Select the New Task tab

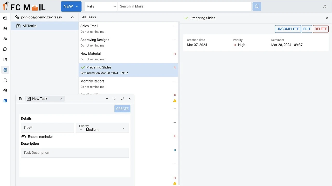pyautogui.click(x=45, y=99)
